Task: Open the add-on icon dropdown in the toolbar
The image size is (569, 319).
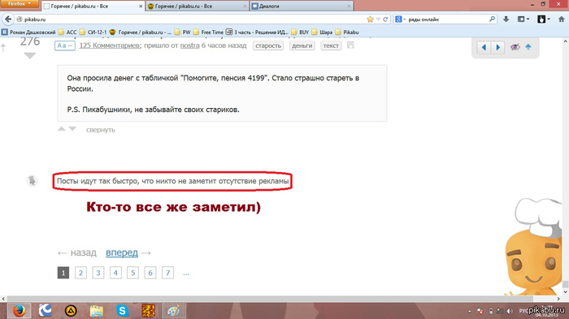Action: pyautogui.click(x=543, y=19)
